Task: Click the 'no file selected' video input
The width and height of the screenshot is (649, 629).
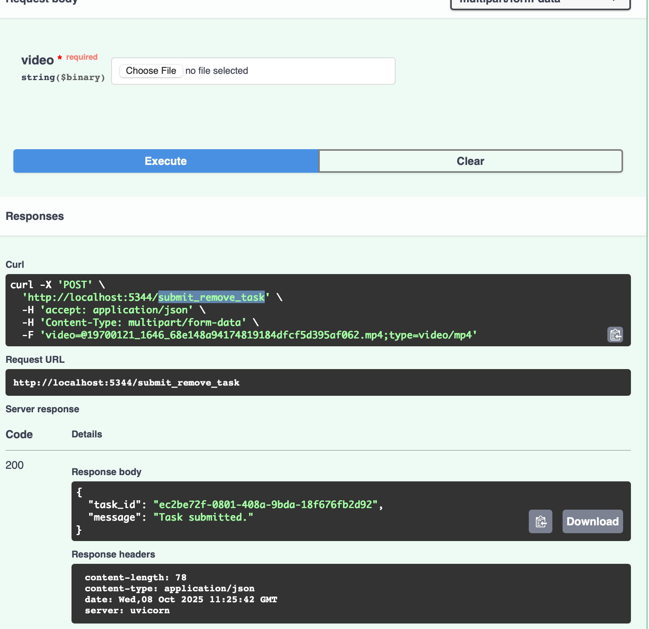Action: coord(216,71)
